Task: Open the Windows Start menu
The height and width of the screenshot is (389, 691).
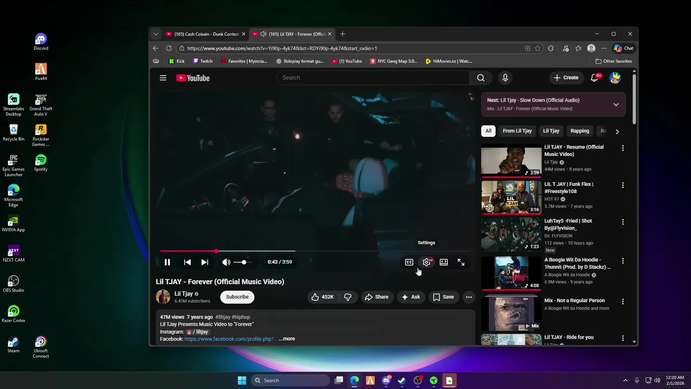Action: [x=242, y=380]
